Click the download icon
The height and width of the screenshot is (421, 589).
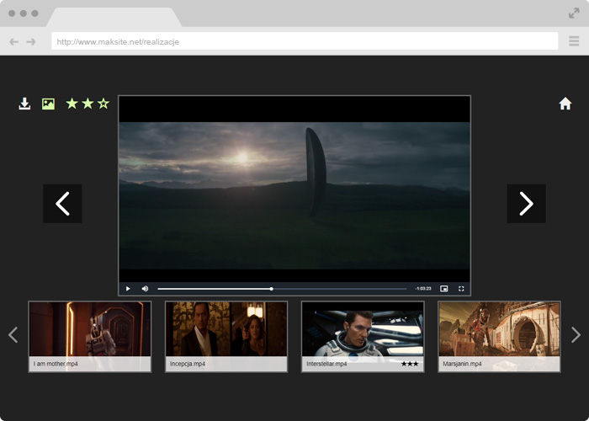tap(24, 104)
